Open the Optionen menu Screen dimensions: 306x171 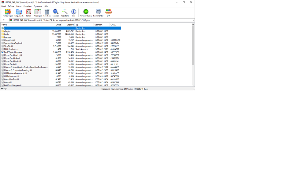pos(37,6)
